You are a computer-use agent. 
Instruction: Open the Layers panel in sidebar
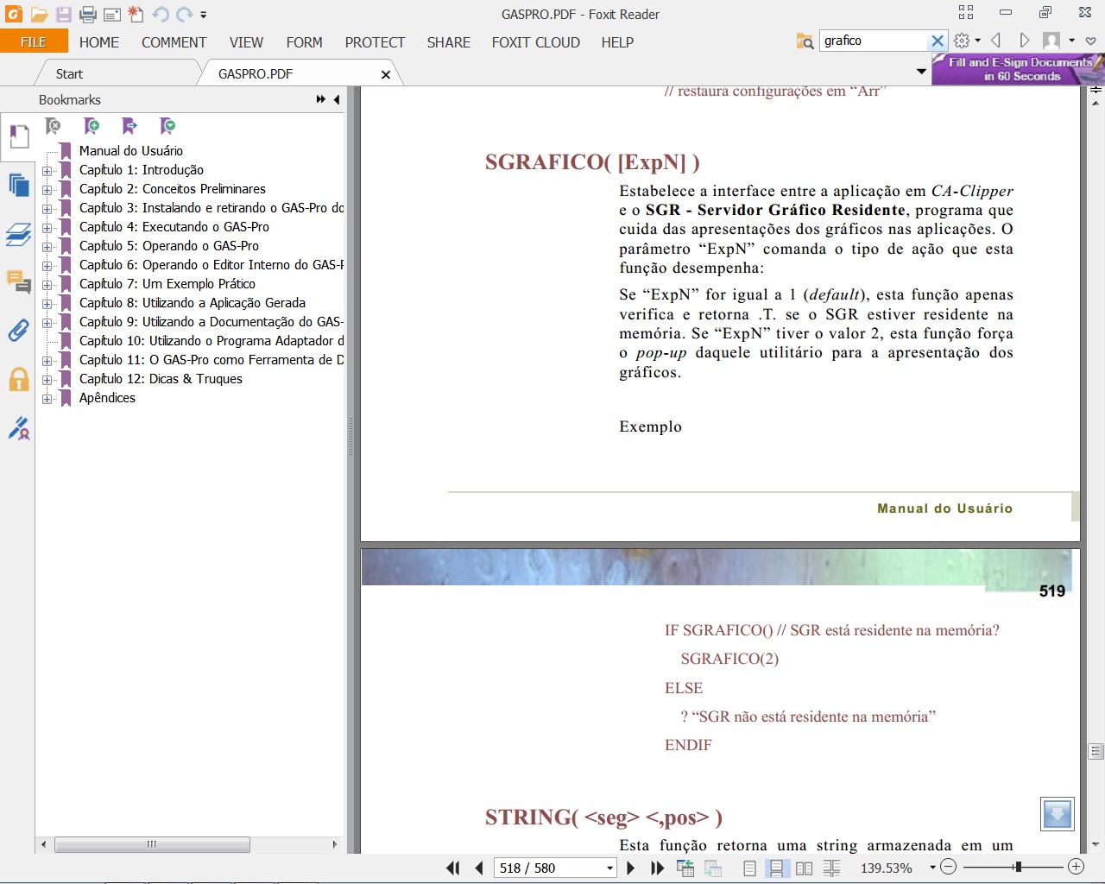pos(18,234)
